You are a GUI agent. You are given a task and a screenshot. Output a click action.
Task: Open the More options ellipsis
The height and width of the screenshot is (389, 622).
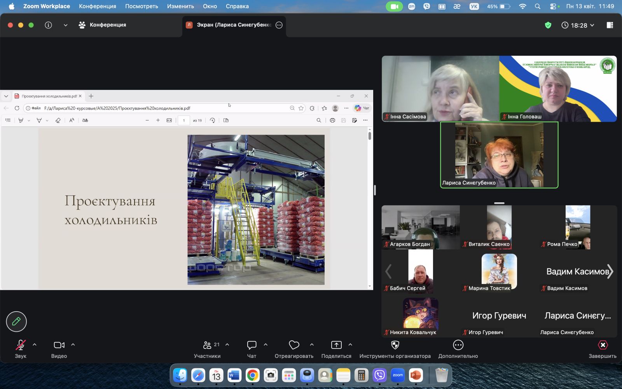[458, 345]
